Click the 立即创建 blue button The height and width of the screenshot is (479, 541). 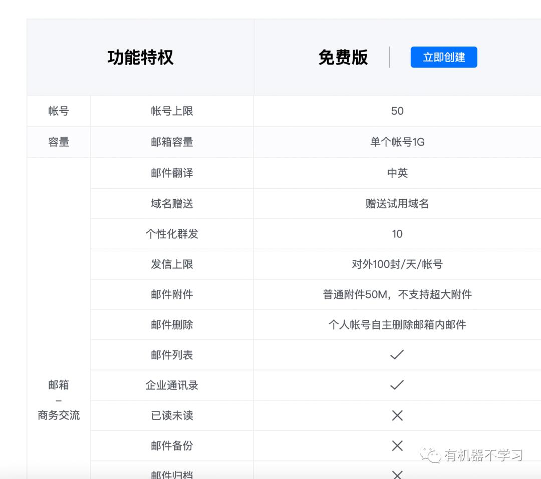tap(444, 57)
